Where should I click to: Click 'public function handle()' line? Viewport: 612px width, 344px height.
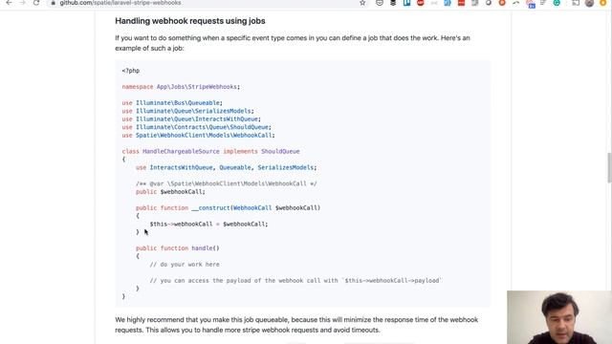pos(178,248)
